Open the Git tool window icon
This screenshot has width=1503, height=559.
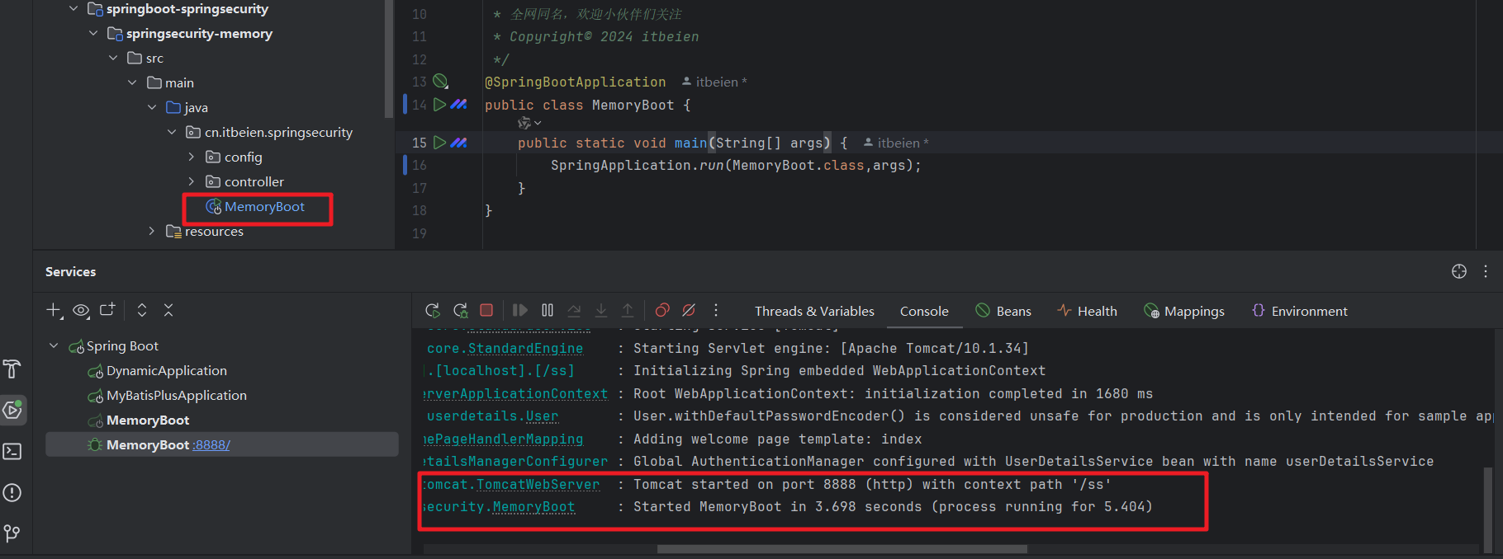pos(12,533)
